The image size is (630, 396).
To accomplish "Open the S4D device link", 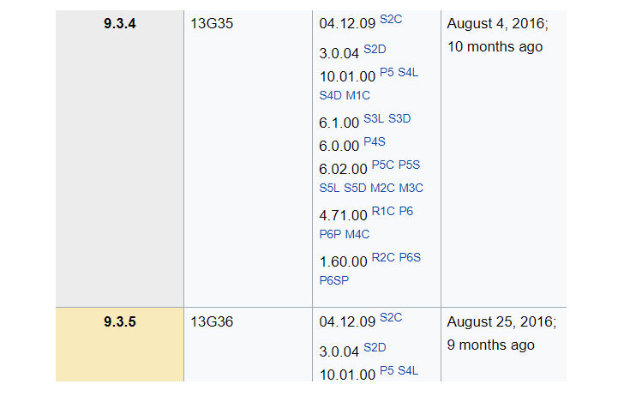I will pyautogui.click(x=331, y=94).
